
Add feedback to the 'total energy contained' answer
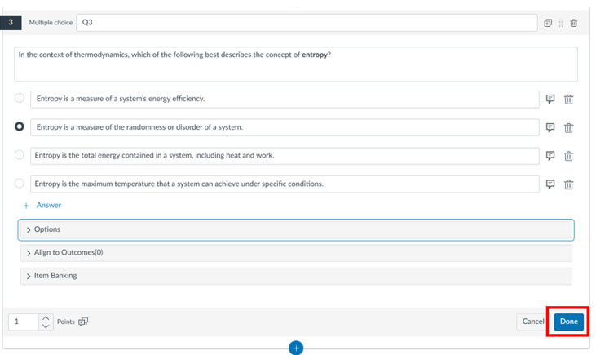pos(550,156)
